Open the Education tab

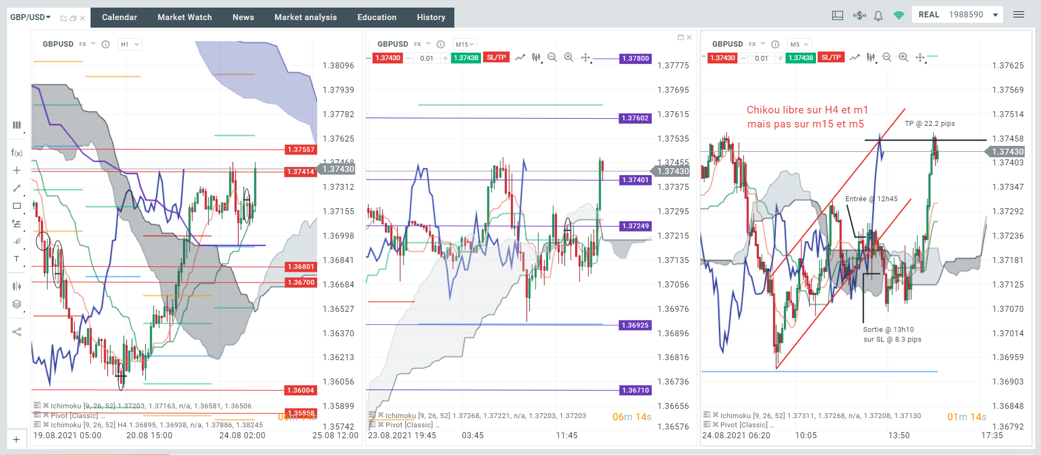point(377,17)
